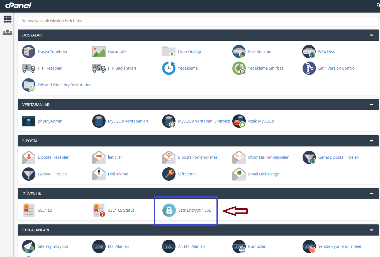Click the E-posta Hesapları link
This screenshot has width=380, height=257.
click(54, 157)
